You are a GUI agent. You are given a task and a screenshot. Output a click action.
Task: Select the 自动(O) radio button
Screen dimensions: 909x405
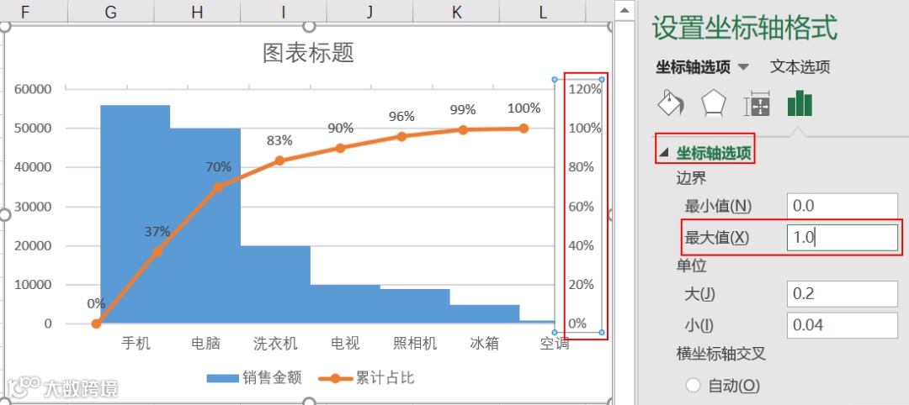click(x=693, y=385)
